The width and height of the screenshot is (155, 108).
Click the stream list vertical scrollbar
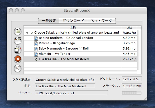139,50
